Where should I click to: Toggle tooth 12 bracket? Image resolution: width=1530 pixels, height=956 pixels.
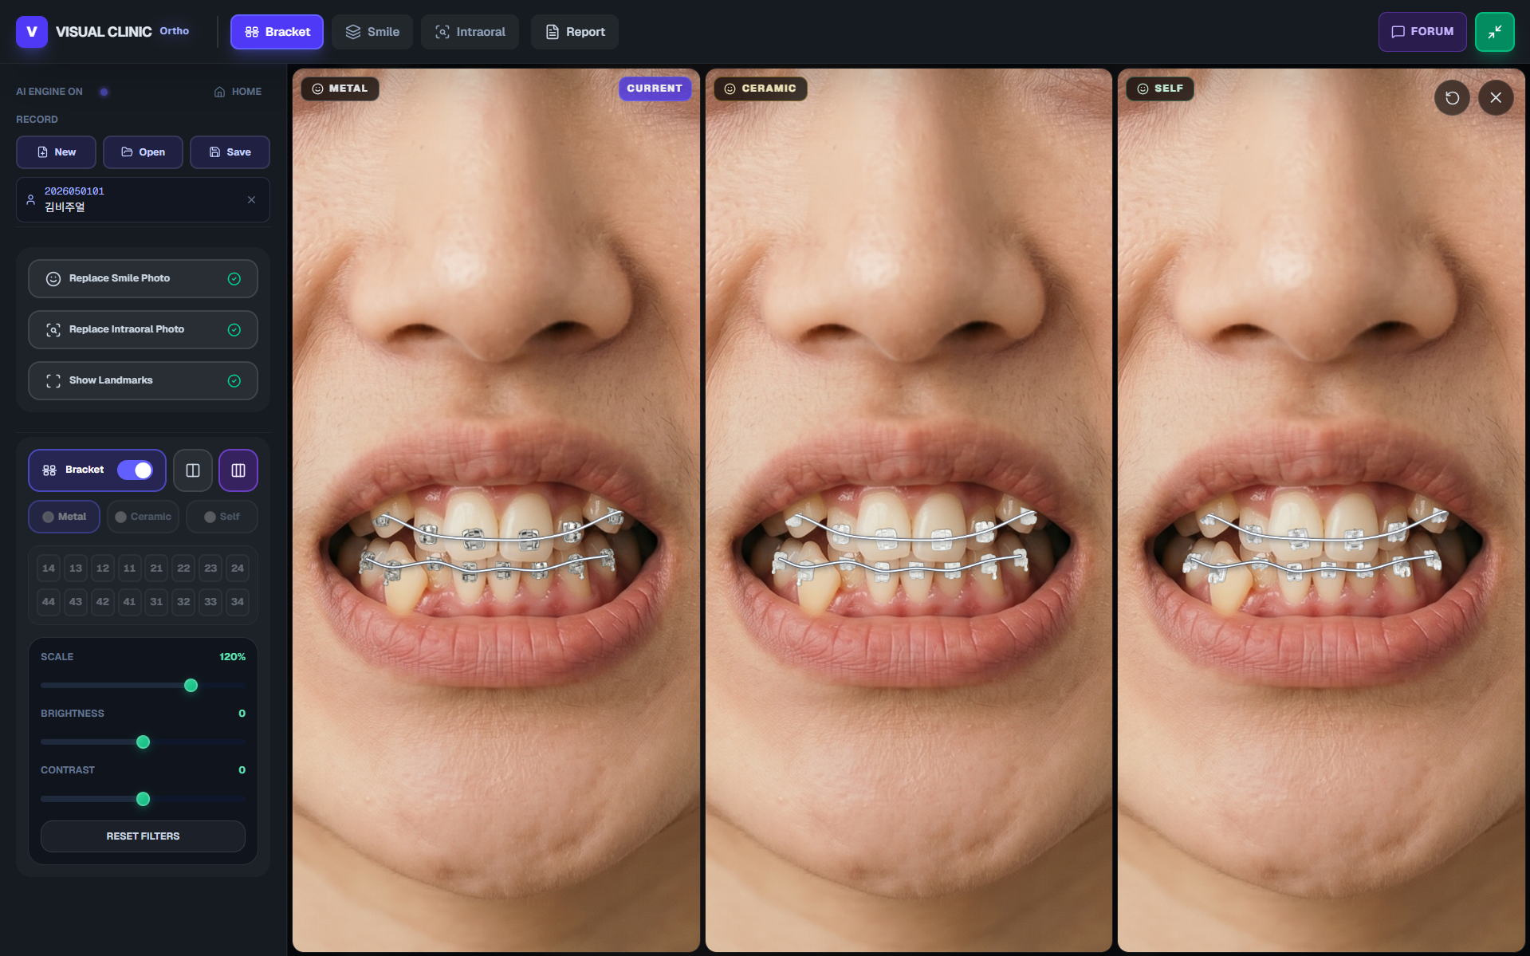[103, 568]
